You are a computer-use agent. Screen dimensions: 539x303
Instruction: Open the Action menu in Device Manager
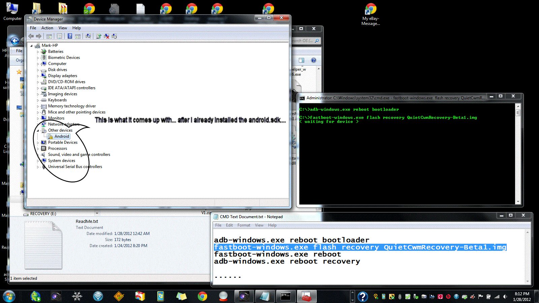(x=47, y=28)
